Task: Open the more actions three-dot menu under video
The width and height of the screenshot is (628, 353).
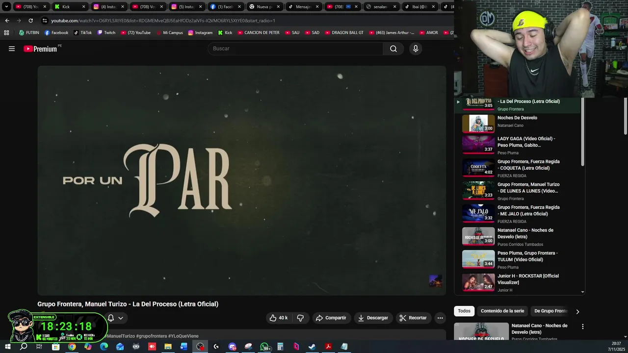Action: pyautogui.click(x=440, y=318)
